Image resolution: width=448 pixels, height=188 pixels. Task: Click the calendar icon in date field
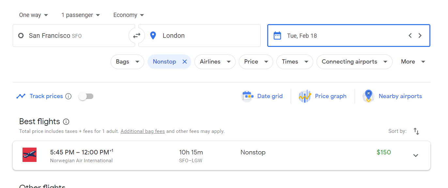click(277, 36)
